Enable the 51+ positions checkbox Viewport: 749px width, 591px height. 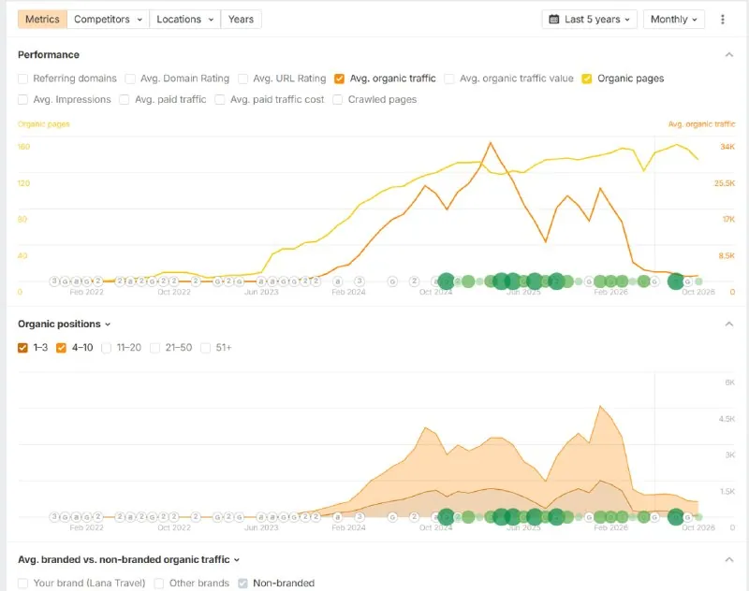click(x=205, y=348)
